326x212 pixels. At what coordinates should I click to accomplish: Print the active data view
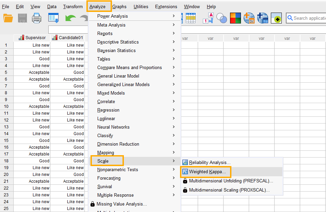(36, 18)
